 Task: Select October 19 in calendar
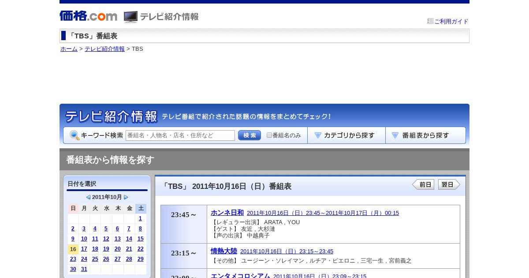[106, 249]
